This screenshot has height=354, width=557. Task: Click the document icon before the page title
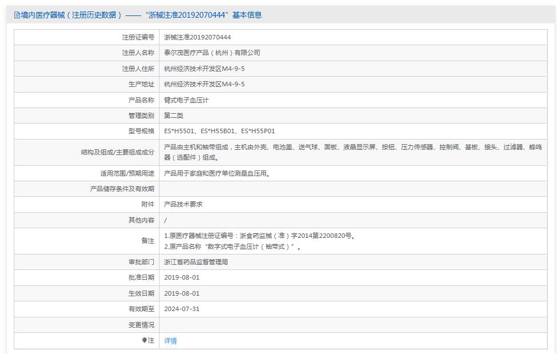coord(17,14)
